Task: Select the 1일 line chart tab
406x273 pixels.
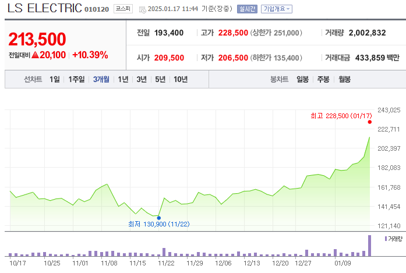Action: point(55,79)
